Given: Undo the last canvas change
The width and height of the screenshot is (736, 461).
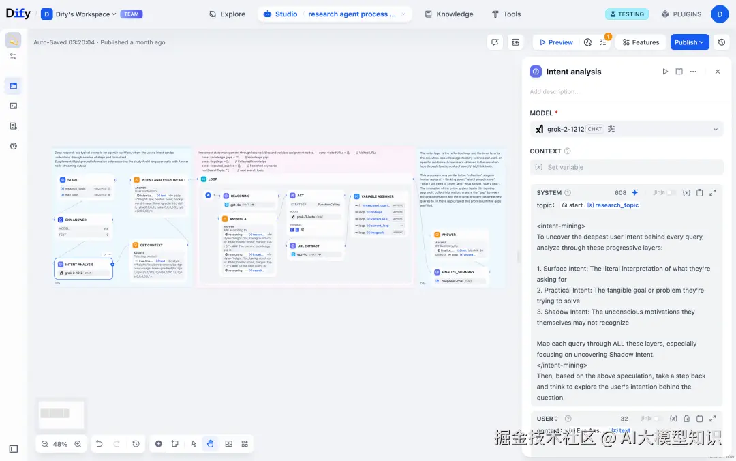Looking at the screenshot, I should click(99, 444).
